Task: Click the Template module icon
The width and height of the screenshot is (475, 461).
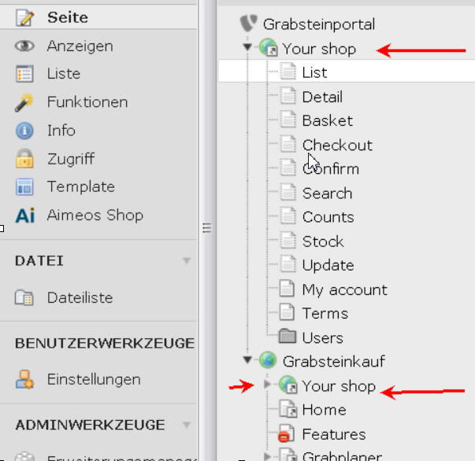Action: [x=25, y=187]
